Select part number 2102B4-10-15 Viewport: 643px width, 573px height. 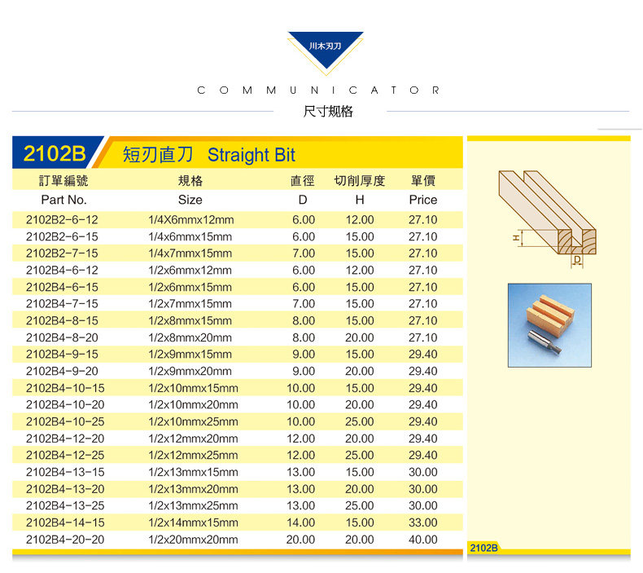pyautogui.click(x=65, y=388)
